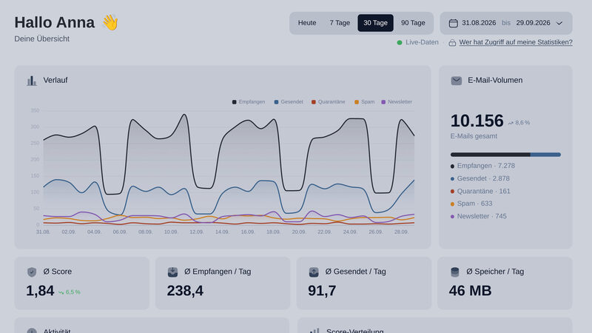This screenshot has width=592, height=333.
Task: Click the 91,7 sent per day value
Action: click(x=322, y=291)
